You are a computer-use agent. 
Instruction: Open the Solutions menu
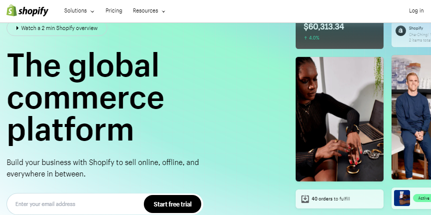(x=79, y=10)
